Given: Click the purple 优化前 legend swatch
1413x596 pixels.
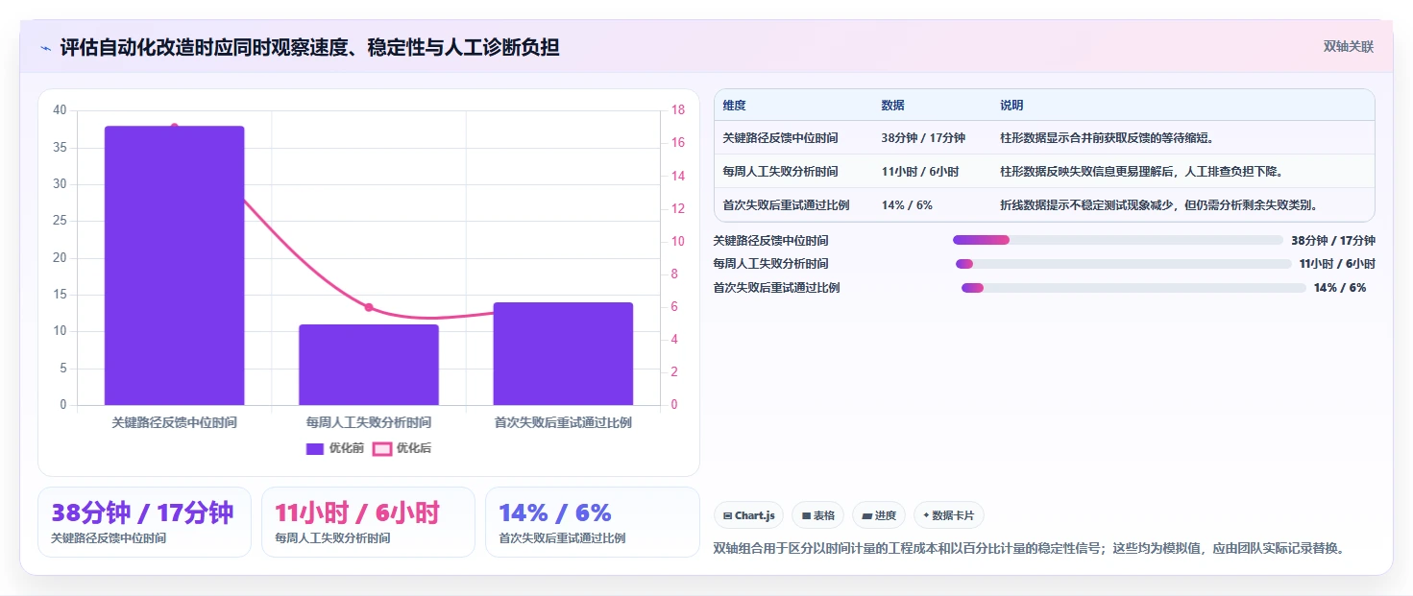Looking at the screenshot, I should tap(315, 448).
